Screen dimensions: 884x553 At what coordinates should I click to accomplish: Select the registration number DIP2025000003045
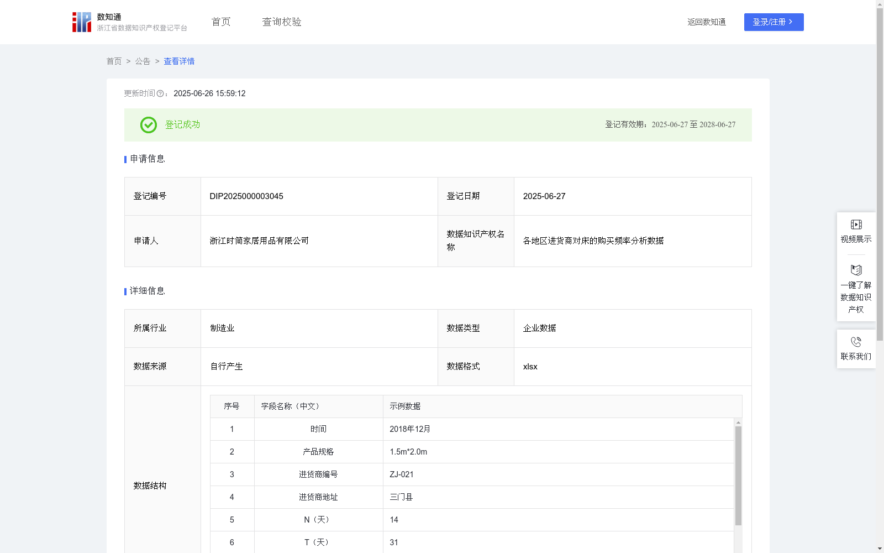pos(246,196)
